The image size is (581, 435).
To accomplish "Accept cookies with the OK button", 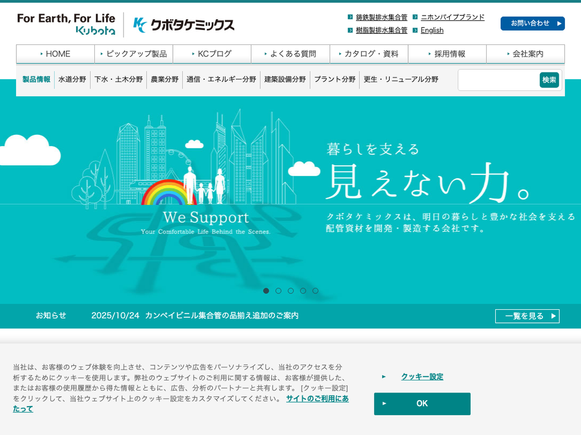I will pos(422,404).
